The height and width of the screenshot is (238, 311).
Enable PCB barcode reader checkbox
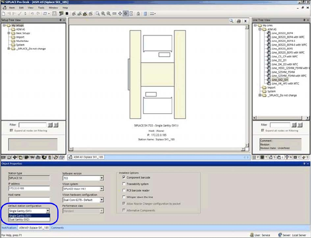pyautogui.click(x=124, y=190)
